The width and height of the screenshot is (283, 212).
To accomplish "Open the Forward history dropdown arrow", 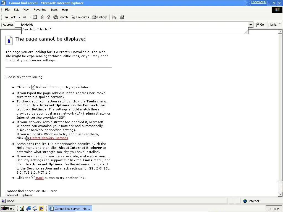I will coord(30,17).
